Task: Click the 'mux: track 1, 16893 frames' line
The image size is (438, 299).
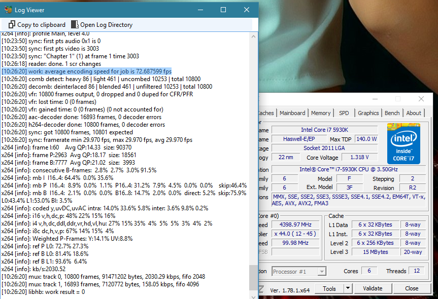Action: (x=100, y=284)
